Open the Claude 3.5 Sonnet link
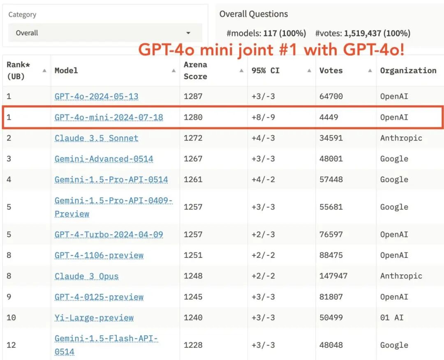 tap(96, 138)
